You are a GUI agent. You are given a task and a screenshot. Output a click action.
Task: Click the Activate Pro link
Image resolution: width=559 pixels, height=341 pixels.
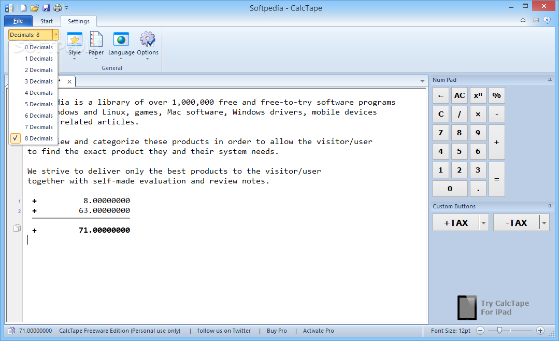pyautogui.click(x=319, y=331)
